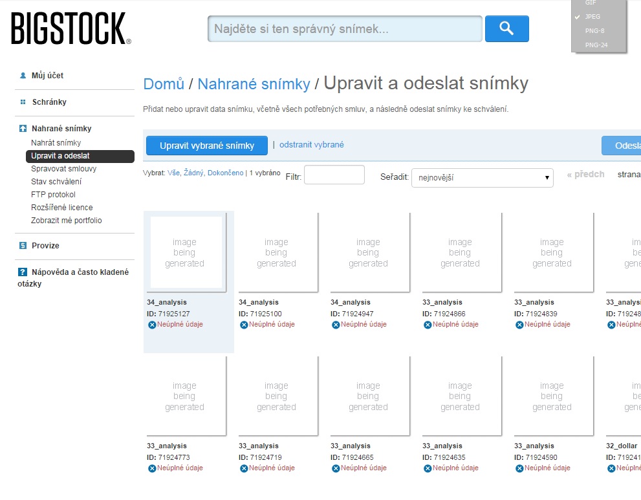641x500 pixels.
Task: Select the thumbnail with ID 71924866
Action: pos(462,252)
